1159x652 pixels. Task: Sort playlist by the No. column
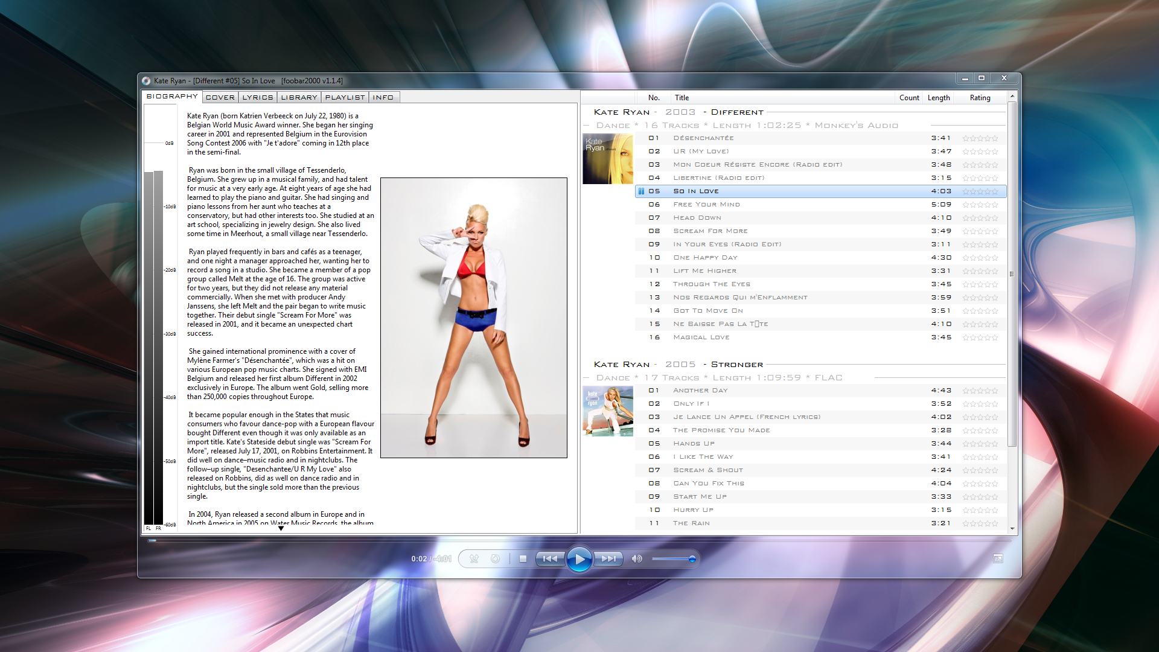tap(654, 98)
